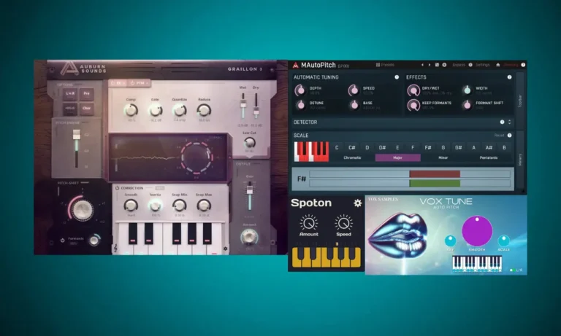This screenshot has width=561, height=336.
Task: Expand the Detector section arrows
Action: pos(509,122)
